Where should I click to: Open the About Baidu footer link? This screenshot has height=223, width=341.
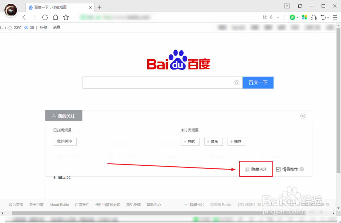59,205
